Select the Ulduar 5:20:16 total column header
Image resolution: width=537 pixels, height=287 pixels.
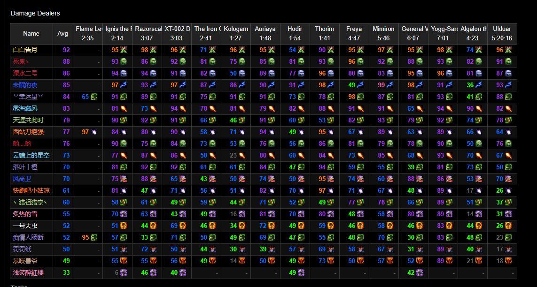pyautogui.click(x=502, y=33)
